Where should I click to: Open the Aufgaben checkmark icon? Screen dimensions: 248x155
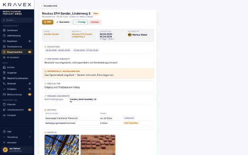pyautogui.click(x=4, y=89)
